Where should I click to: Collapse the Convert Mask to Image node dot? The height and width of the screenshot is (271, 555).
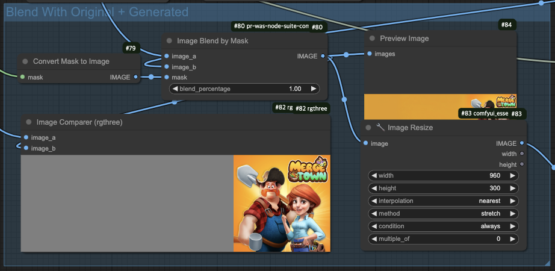(x=25, y=61)
